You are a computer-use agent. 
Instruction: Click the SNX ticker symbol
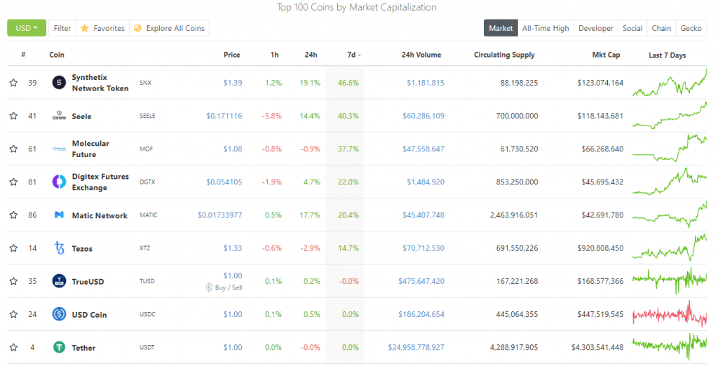(145, 83)
